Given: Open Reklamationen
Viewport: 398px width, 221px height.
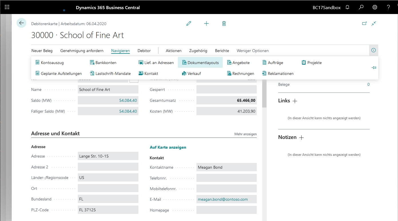Looking at the screenshot, I should 278,73.
